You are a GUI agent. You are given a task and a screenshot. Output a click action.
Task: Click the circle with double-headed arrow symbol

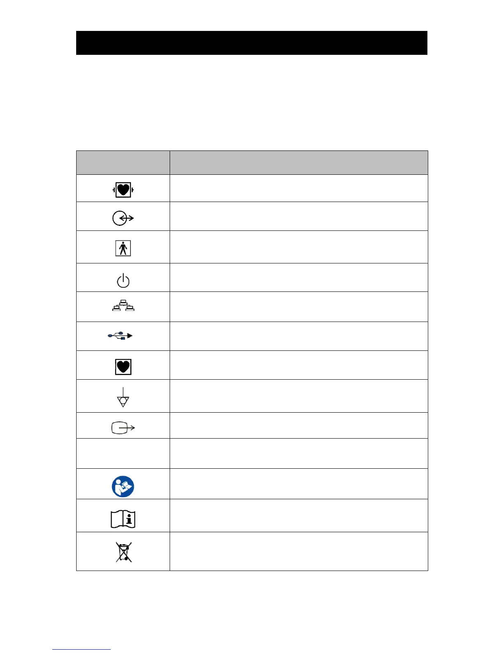click(123, 218)
